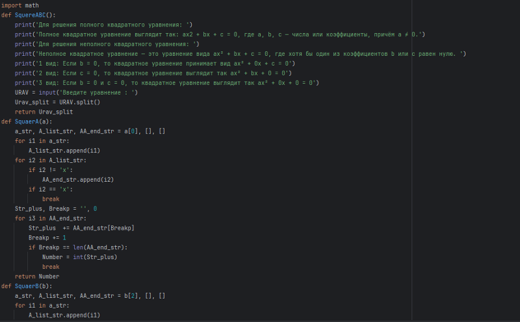Click the line assigning 'a[0], [], []'
This screenshot has width=520, height=322.
point(90,131)
